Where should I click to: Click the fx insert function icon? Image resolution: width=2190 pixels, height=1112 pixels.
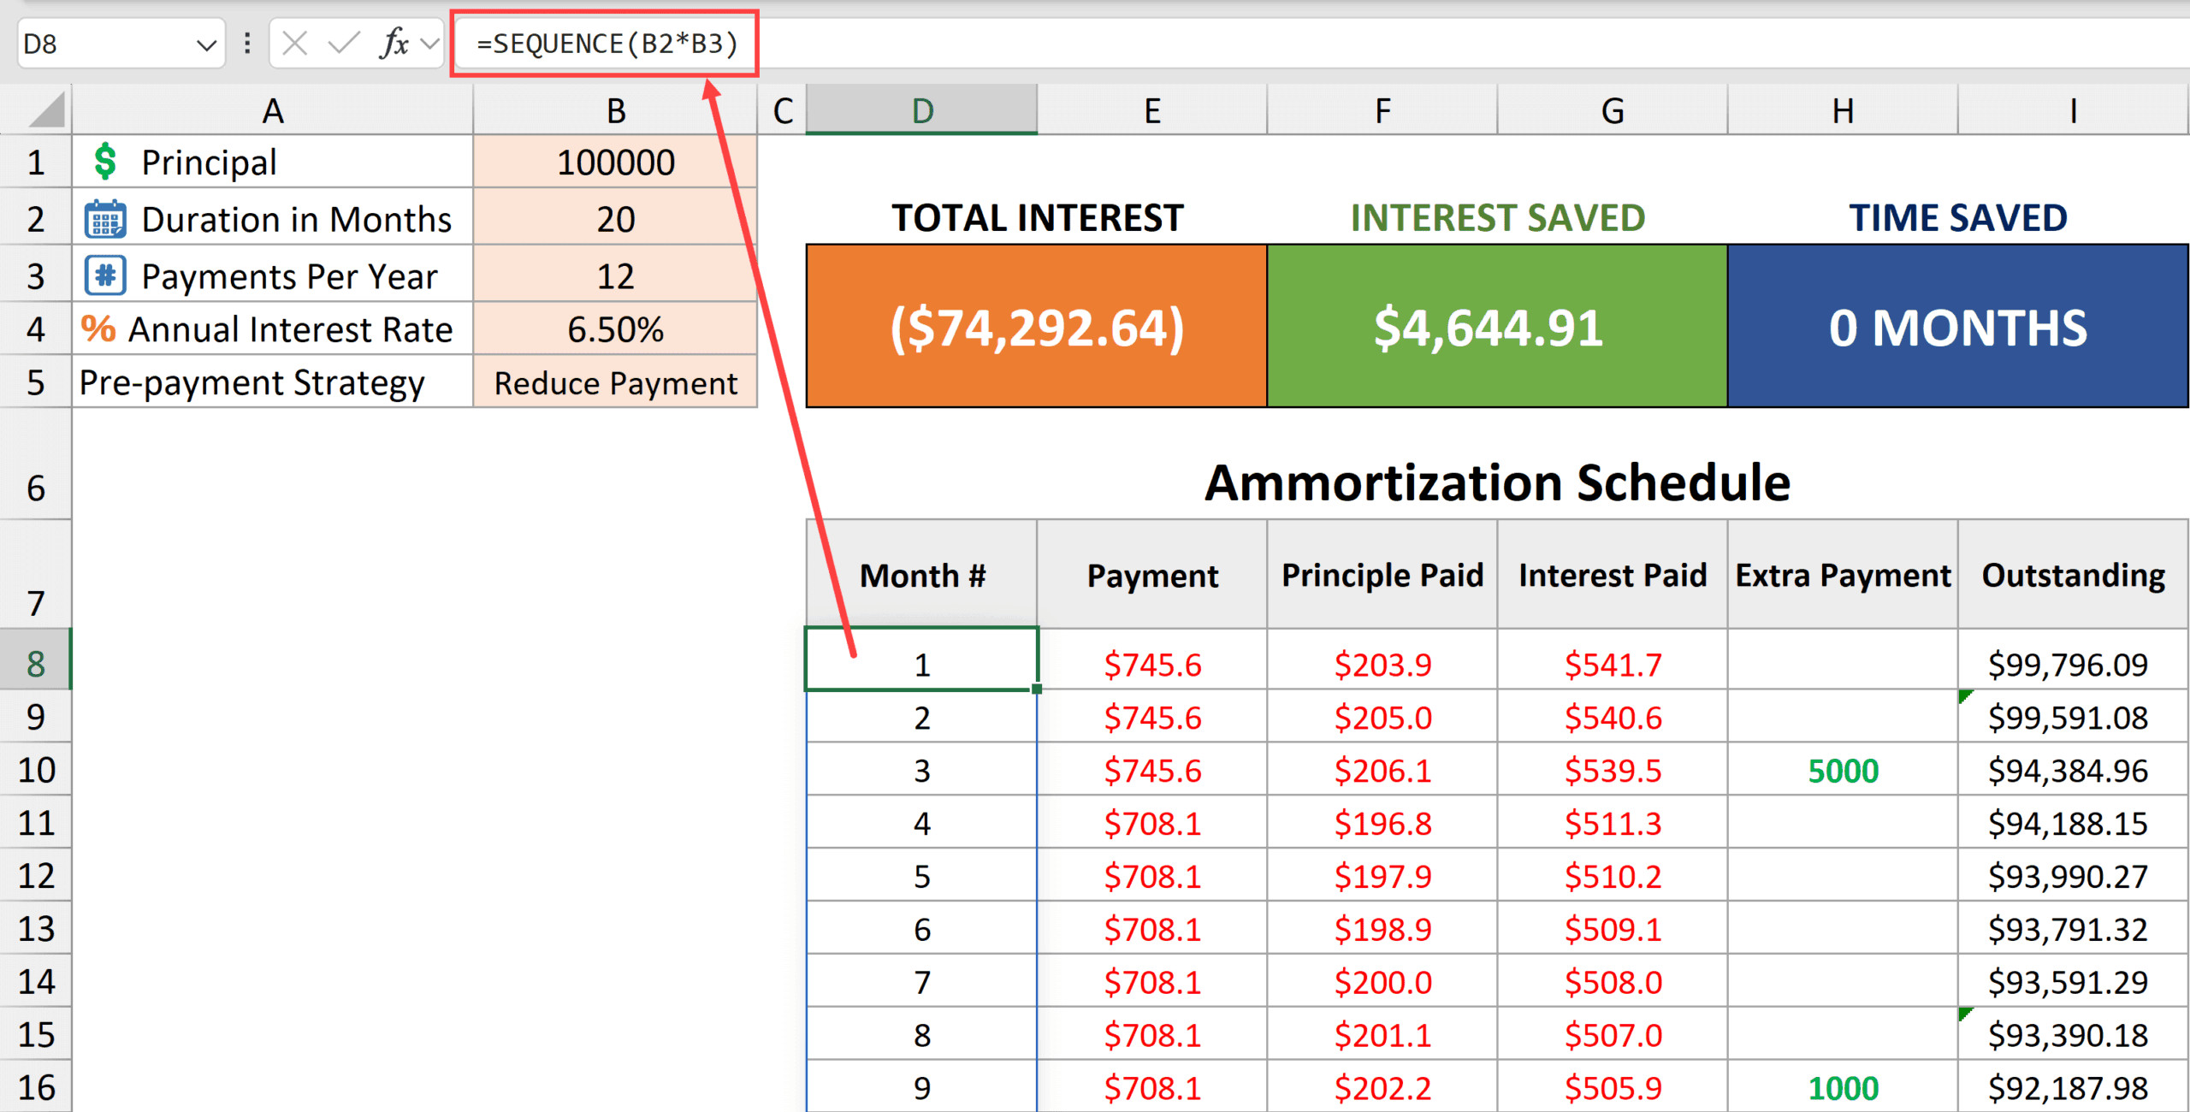tap(394, 43)
